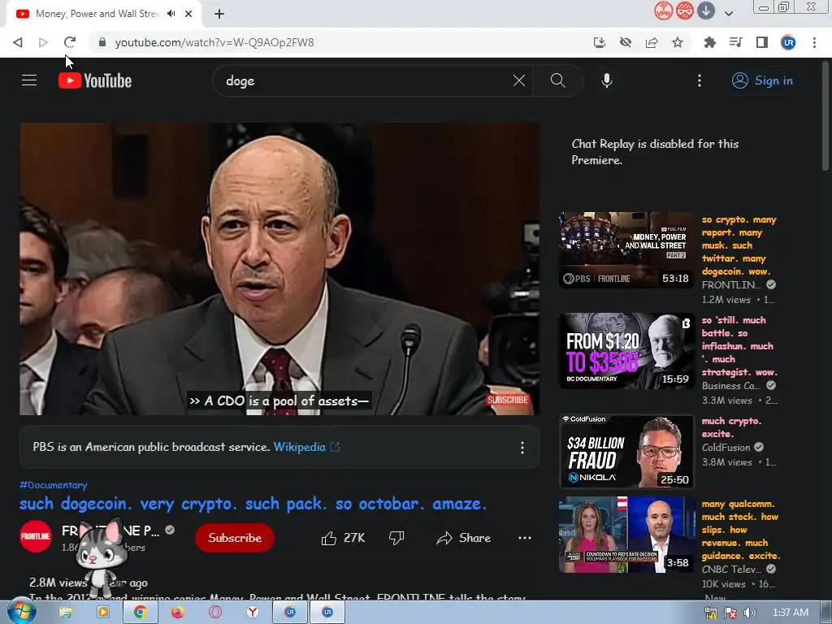
Task: Open Business Ca... channel name
Action: click(x=731, y=386)
